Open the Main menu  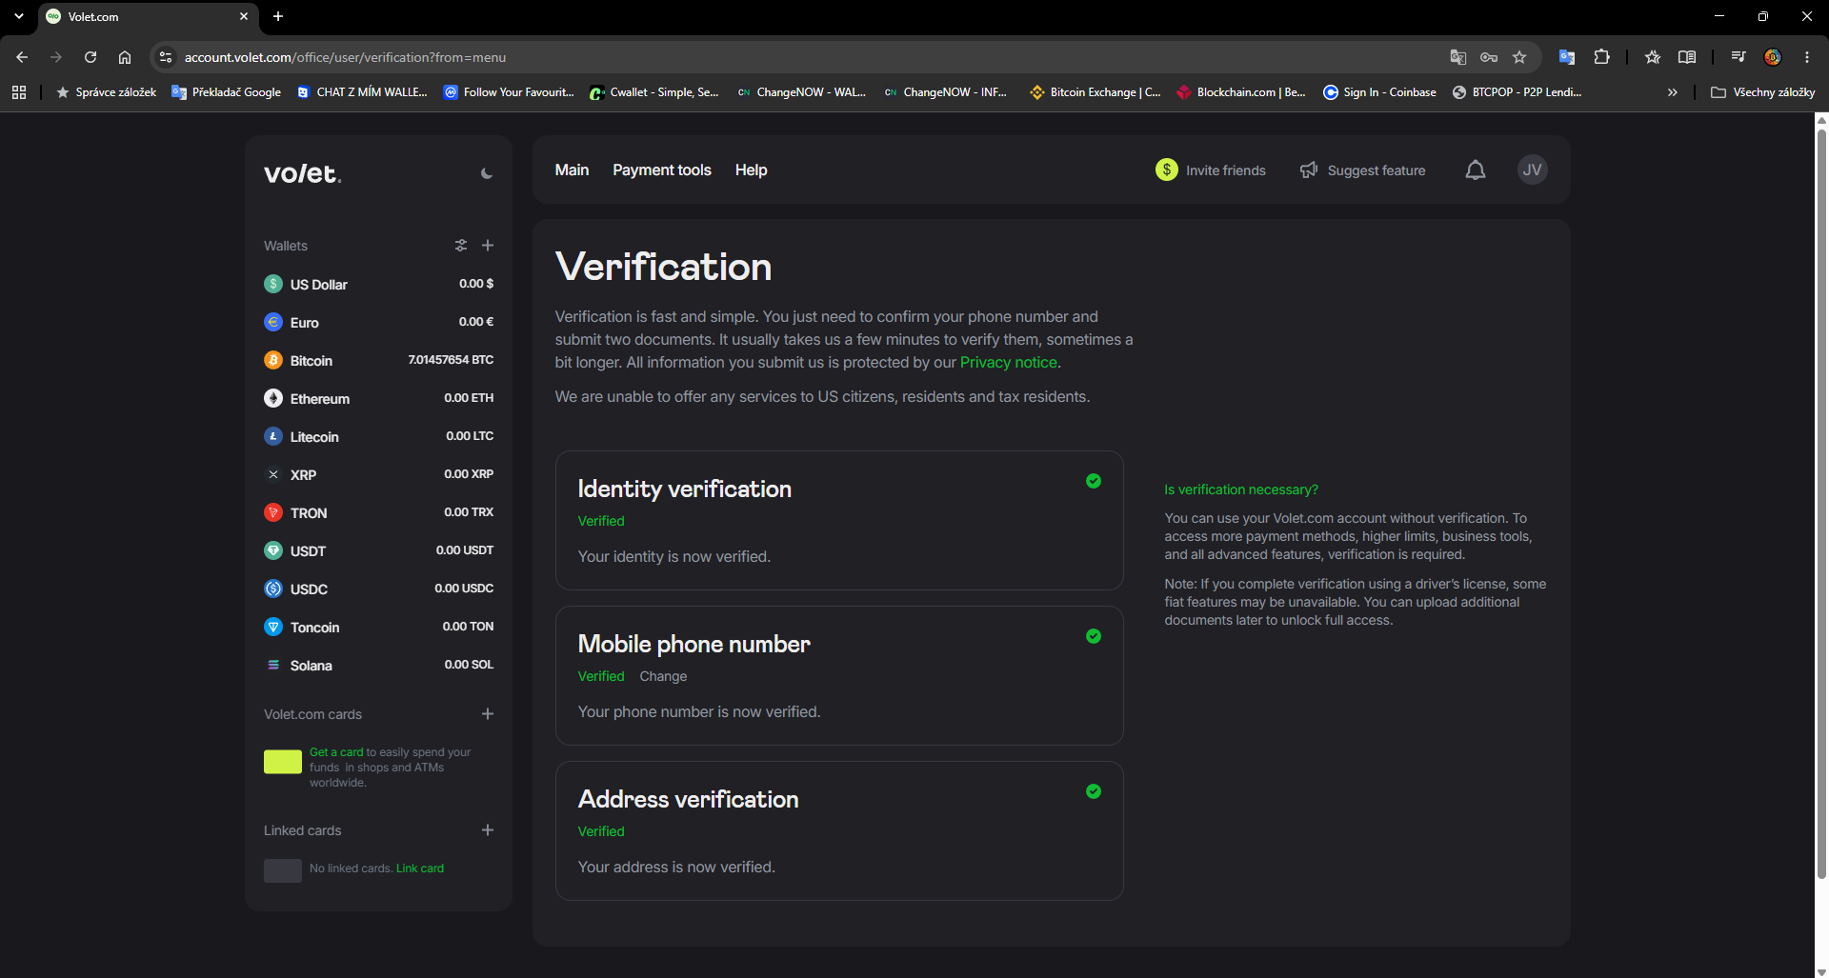click(x=572, y=170)
